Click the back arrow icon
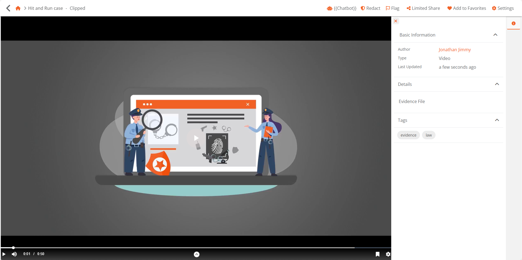The image size is (522, 260). (8, 8)
